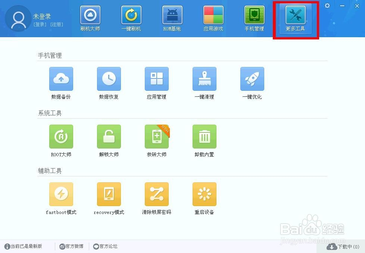
Task: Click the 未登录 username text
Action: tap(42, 16)
